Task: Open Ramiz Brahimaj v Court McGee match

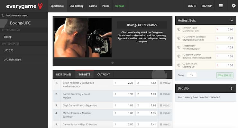Action: click(x=76, y=96)
